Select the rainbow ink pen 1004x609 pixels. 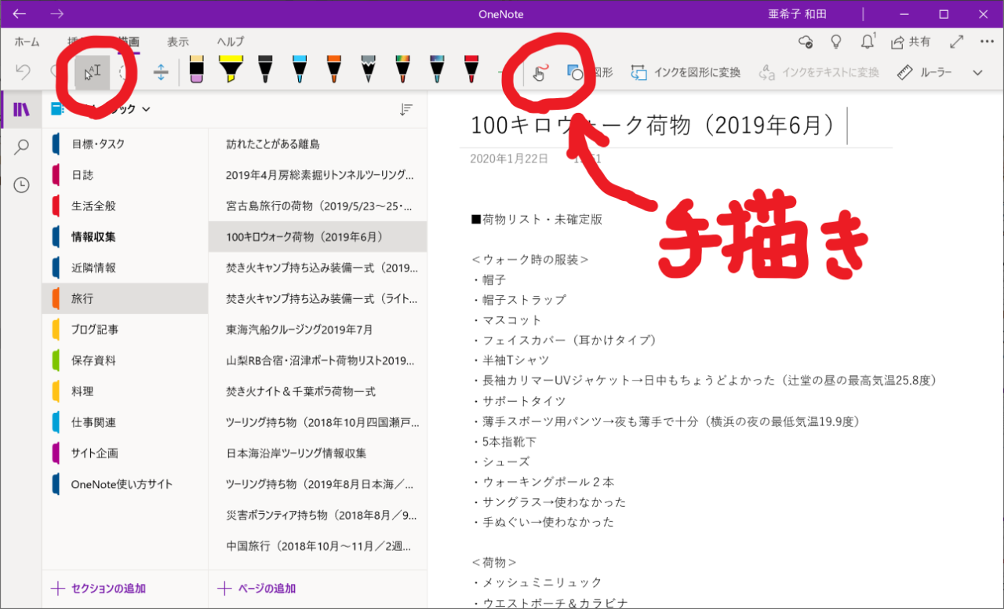coord(402,69)
